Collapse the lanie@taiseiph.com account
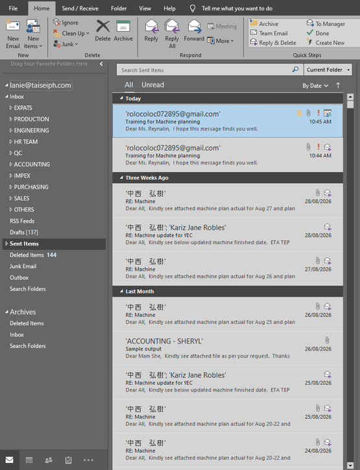Image resolution: width=360 pixels, height=470 pixels. pyautogui.click(x=6, y=85)
